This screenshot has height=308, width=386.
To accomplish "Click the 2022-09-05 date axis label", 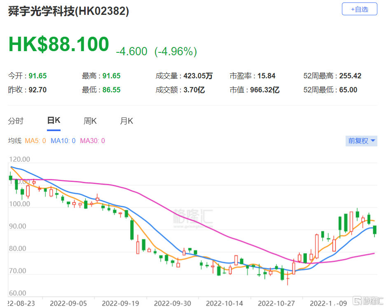I will click(x=68, y=303).
